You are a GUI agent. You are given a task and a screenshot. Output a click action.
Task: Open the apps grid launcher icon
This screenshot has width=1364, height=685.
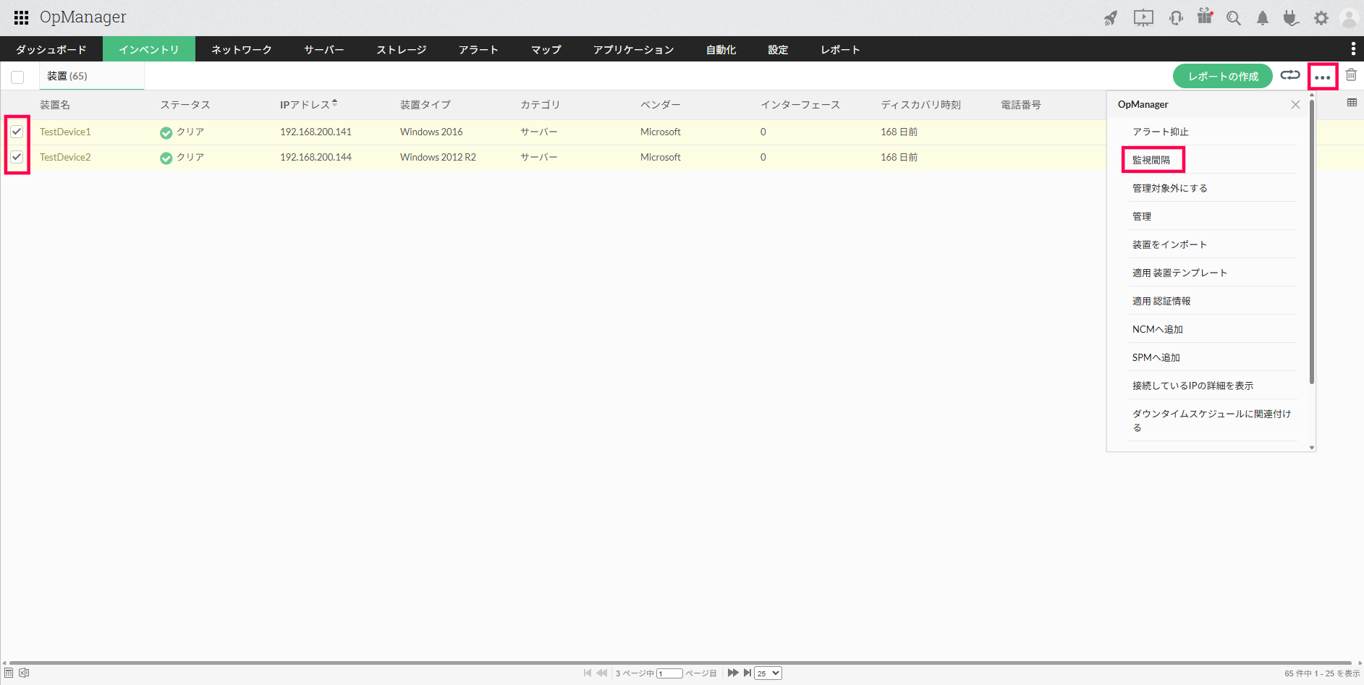point(21,17)
